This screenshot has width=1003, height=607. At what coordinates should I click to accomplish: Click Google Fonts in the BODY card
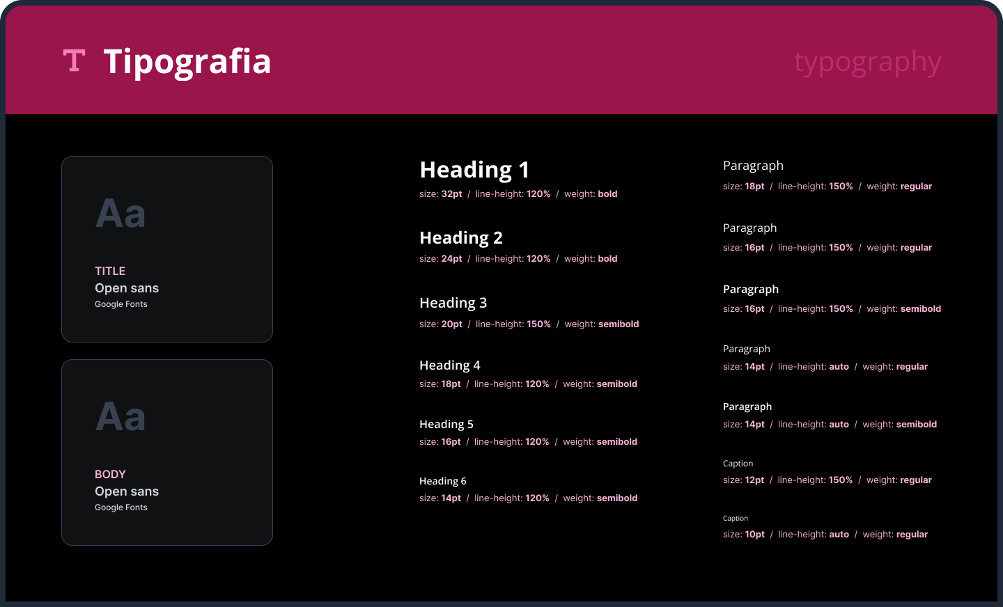121,507
